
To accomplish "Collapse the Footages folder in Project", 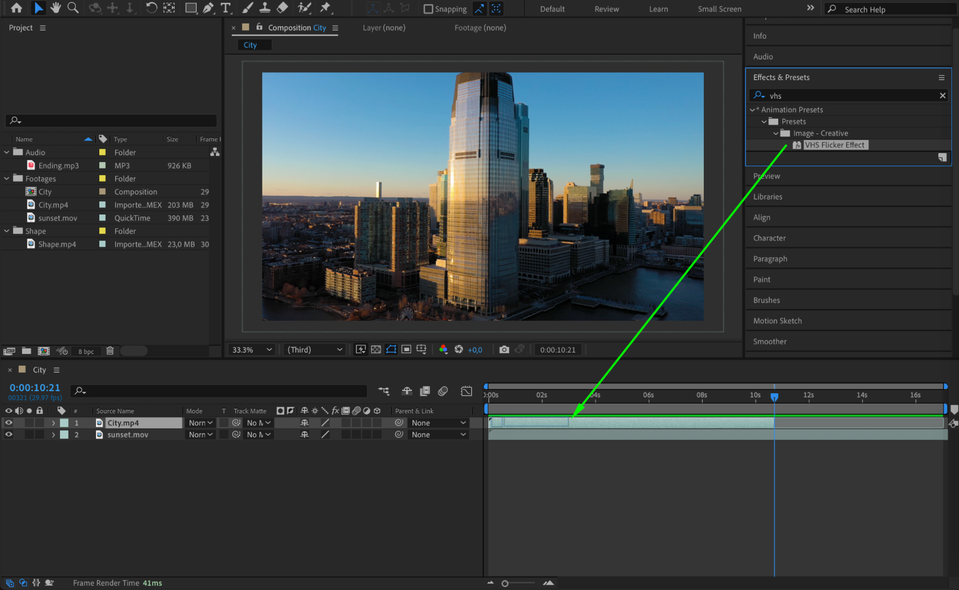I will (x=7, y=178).
